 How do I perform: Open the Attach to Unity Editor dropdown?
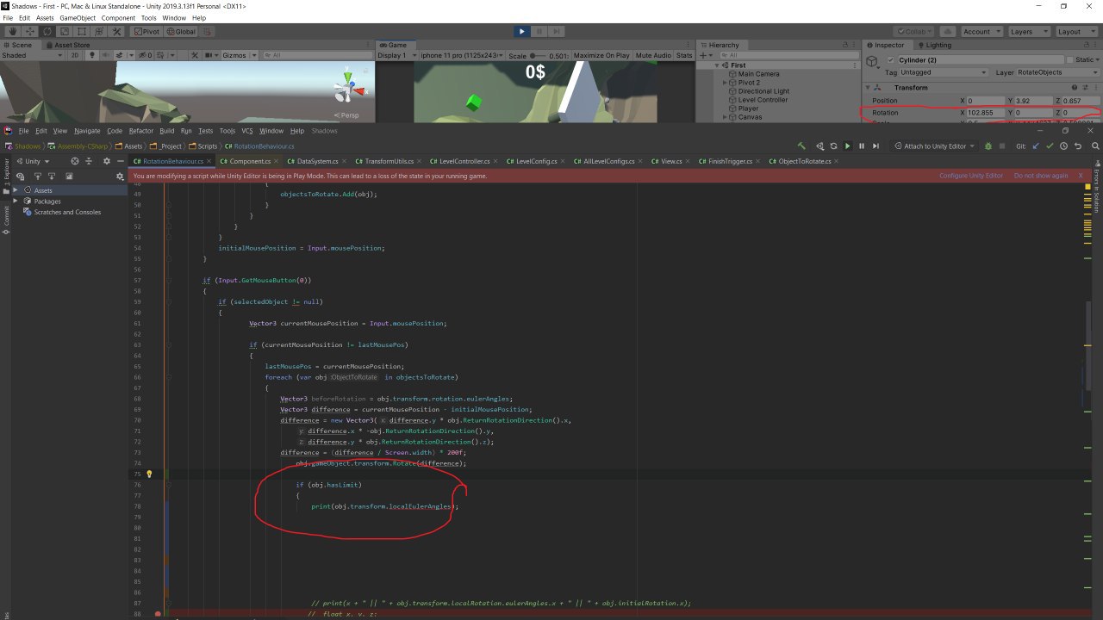coord(935,146)
